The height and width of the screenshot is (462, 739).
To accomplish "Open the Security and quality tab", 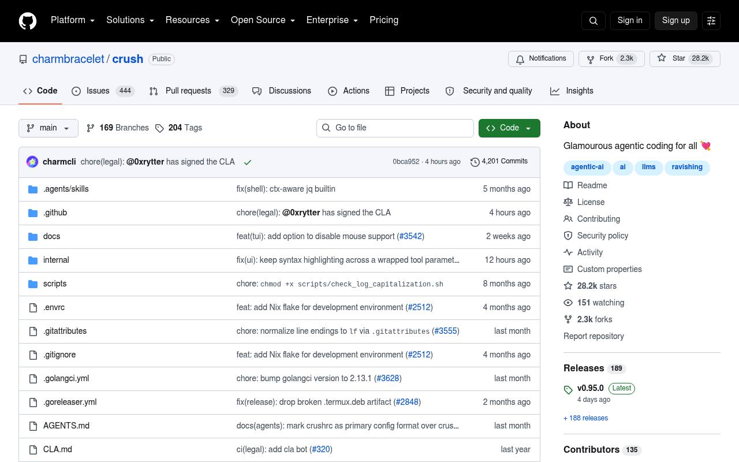I will pos(489,91).
